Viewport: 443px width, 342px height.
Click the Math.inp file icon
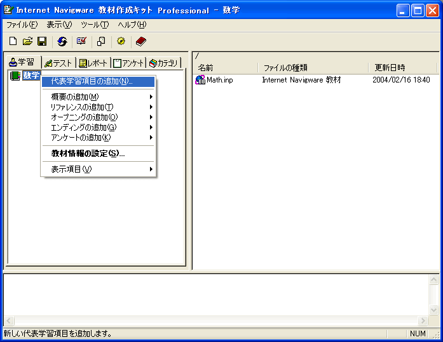(200, 80)
